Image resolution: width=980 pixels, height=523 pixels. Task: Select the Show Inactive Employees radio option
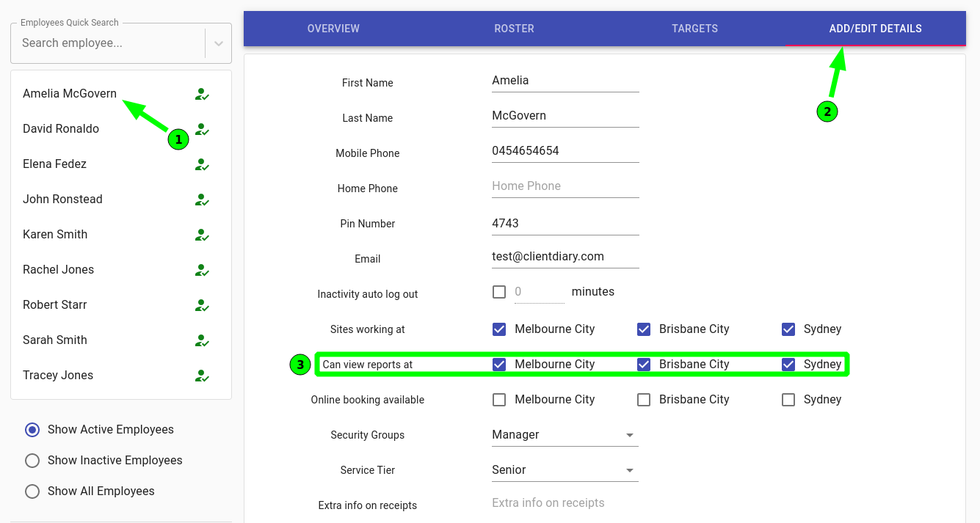point(32,461)
